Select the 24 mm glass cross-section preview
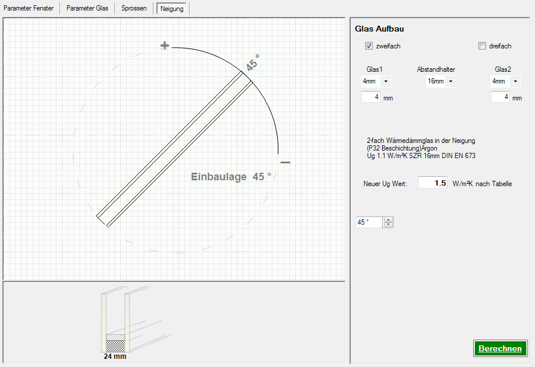The height and width of the screenshot is (367, 535). click(114, 321)
